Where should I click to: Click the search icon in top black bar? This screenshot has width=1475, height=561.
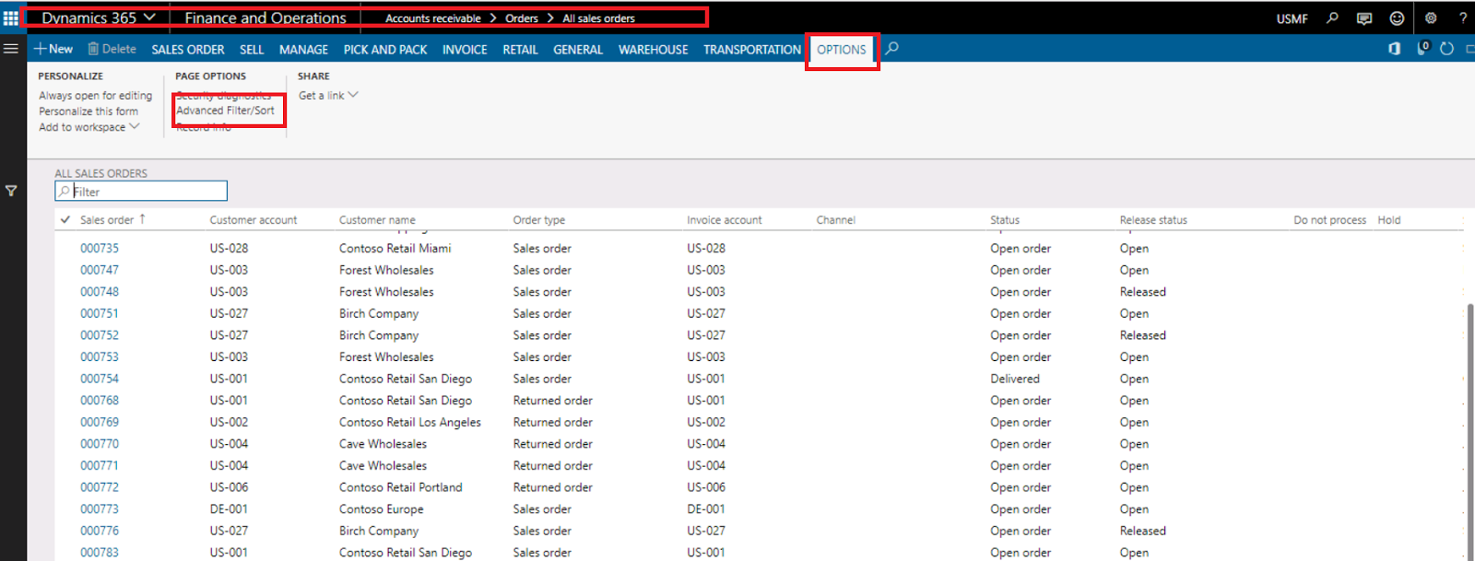(x=1332, y=18)
